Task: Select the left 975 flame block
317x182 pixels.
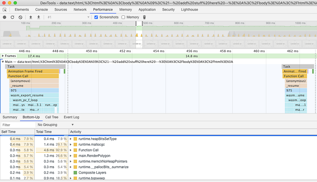Action: click(34, 91)
